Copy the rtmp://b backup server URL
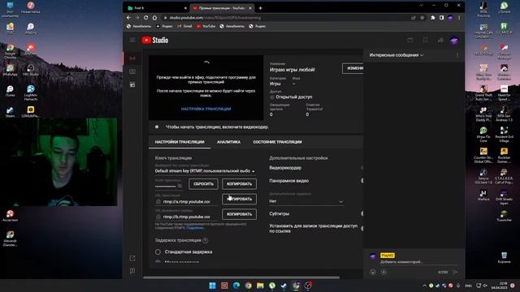 tap(239, 214)
